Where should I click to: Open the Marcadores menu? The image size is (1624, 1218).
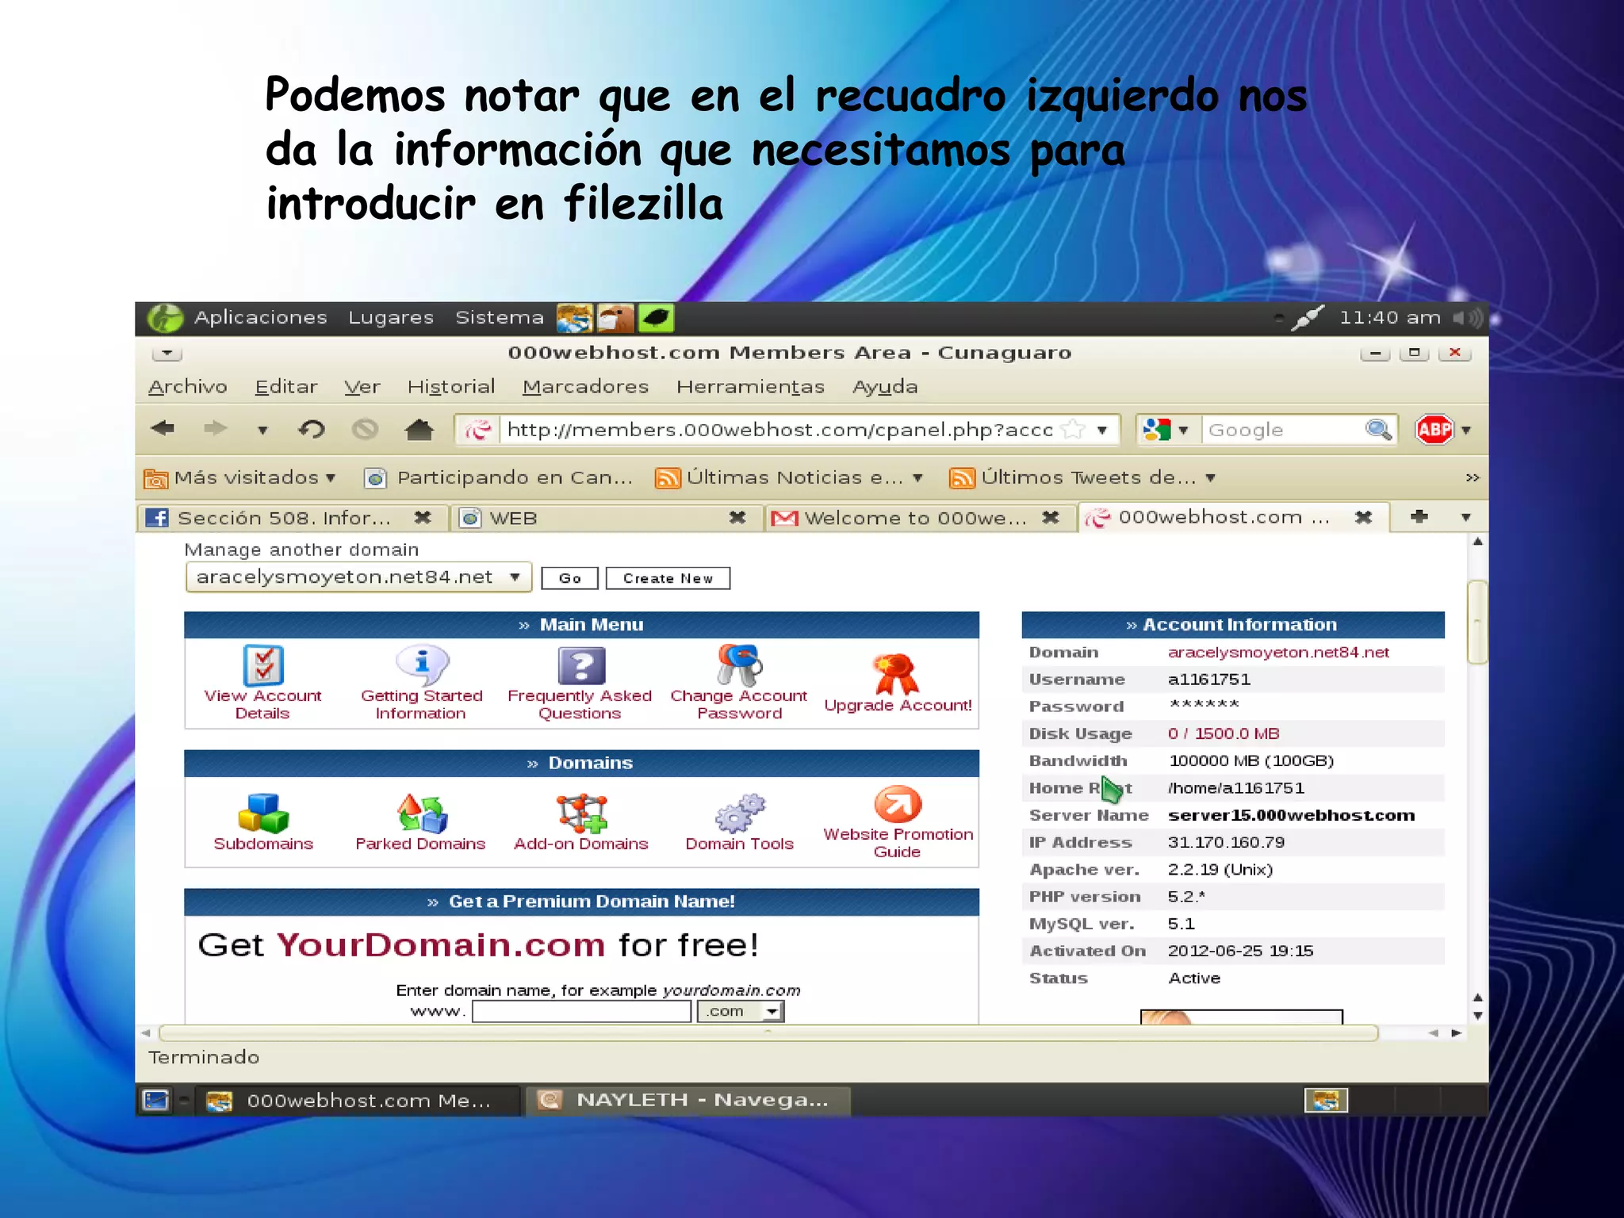(x=585, y=386)
